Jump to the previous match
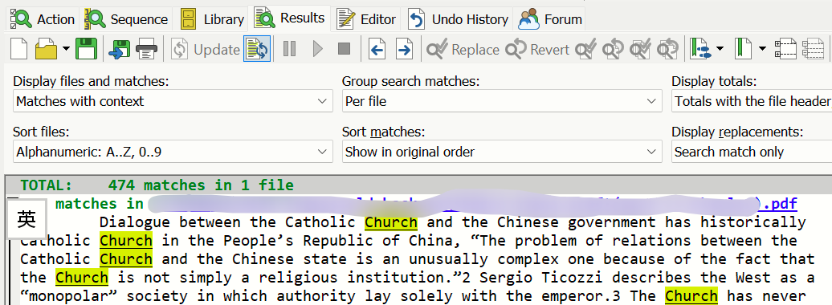Image resolution: width=832 pixels, height=305 pixels. (x=377, y=49)
